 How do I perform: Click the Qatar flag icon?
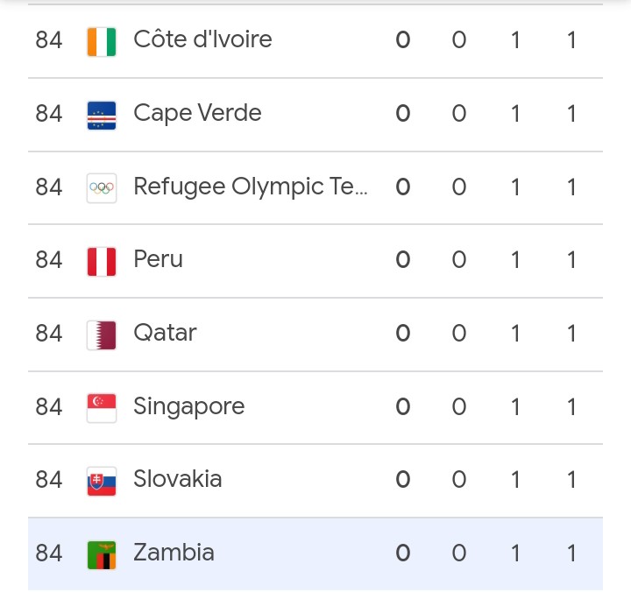[x=102, y=334]
